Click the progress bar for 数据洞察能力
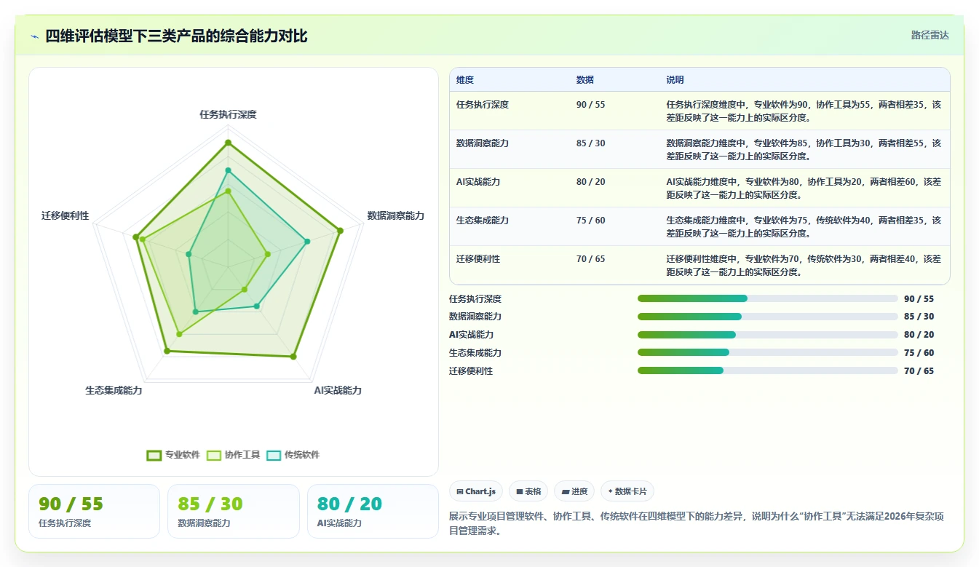Viewport: 979px width, 567px height. (768, 317)
